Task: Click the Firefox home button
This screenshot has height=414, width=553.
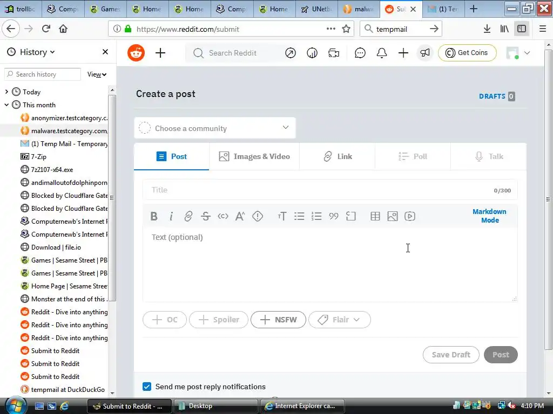Action: [x=63, y=29]
